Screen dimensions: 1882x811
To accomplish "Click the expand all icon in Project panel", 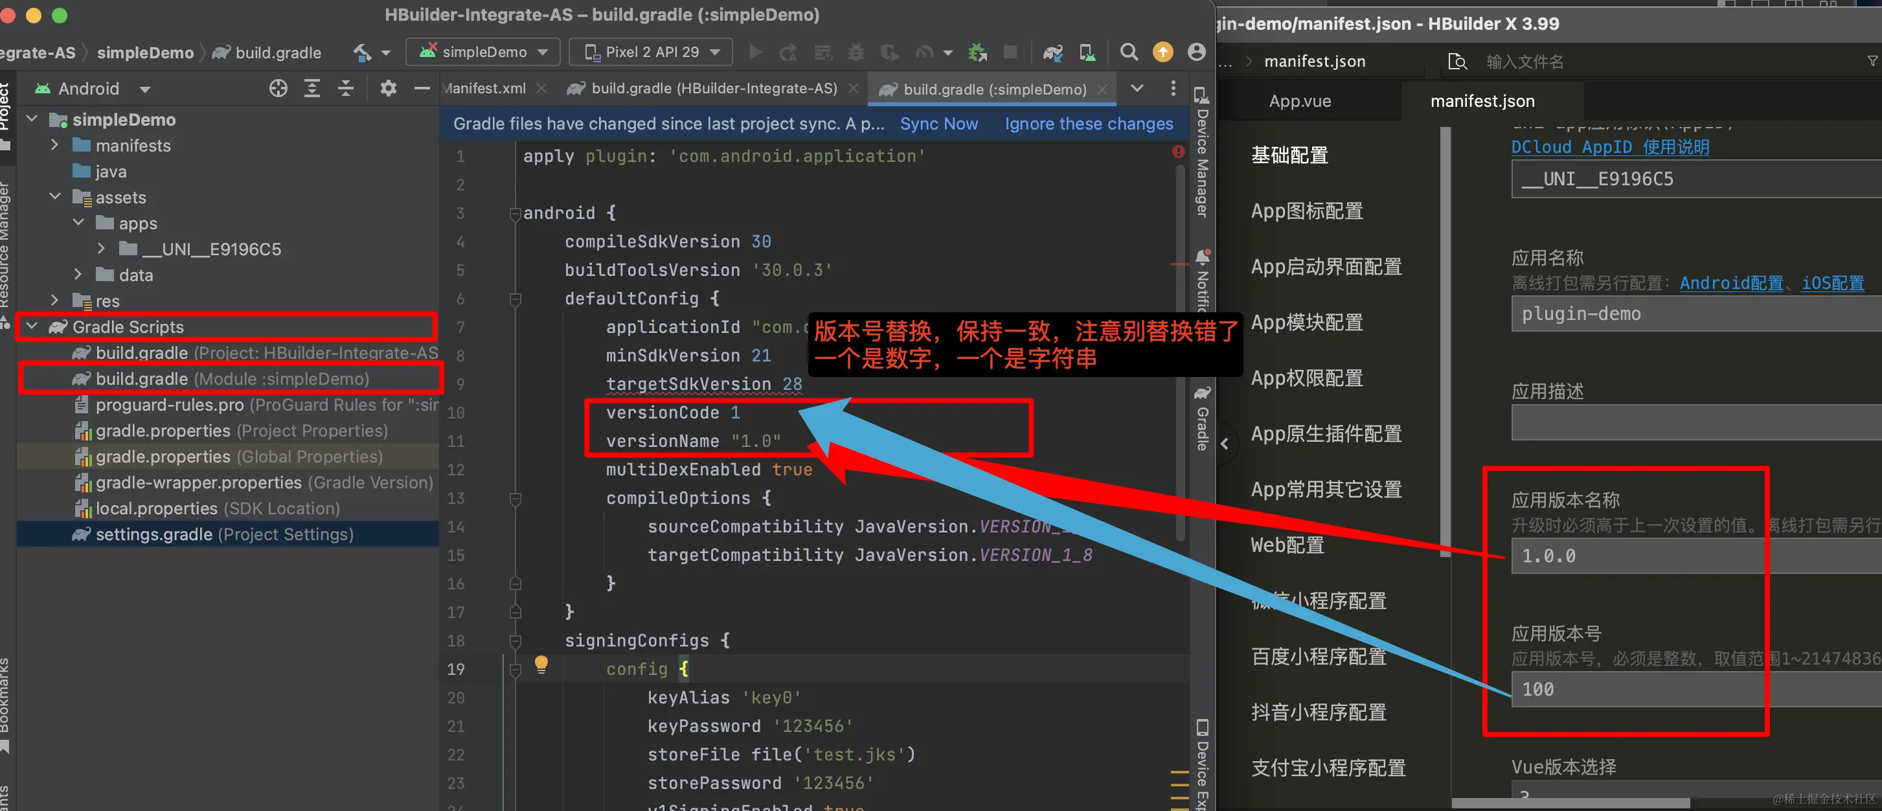I will click(x=312, y=88).
